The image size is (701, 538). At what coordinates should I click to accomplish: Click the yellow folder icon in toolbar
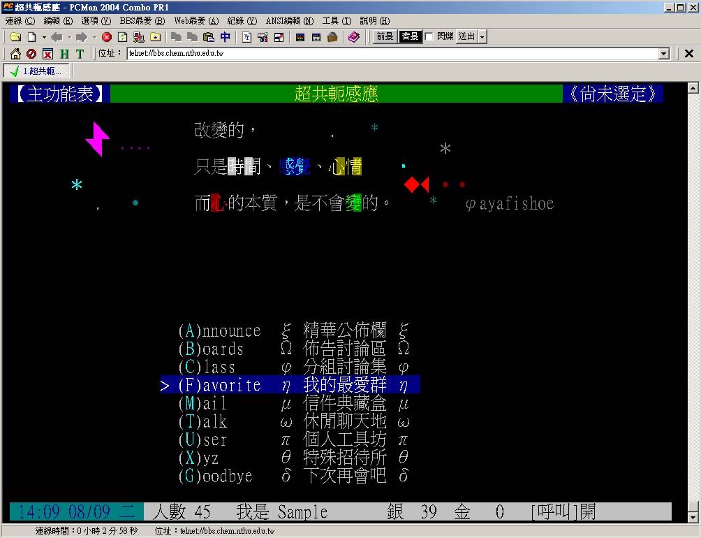15,37
